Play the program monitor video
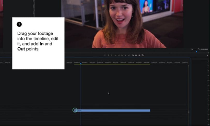 [x=122, y=55]
